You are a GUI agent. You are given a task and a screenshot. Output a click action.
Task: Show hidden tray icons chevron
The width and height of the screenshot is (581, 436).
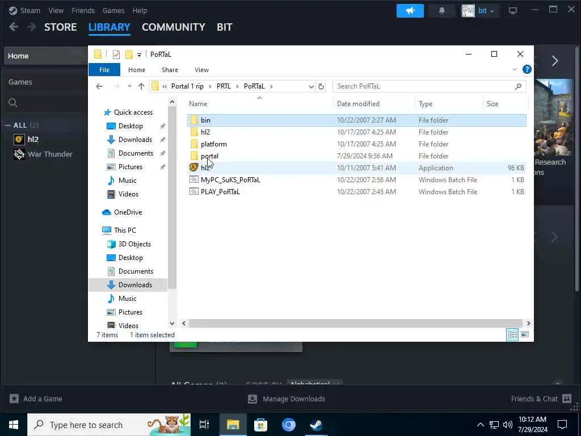coord(480,425)
